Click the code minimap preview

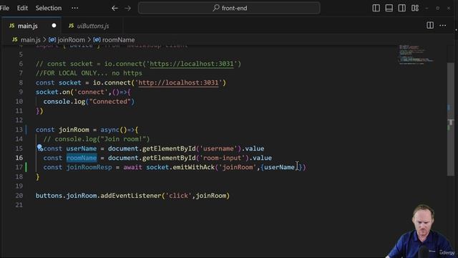(x=416, y=54)
